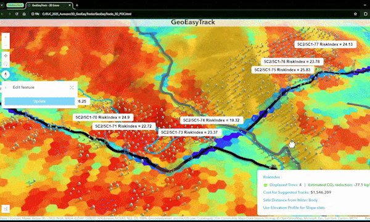This screenshot has height=222, width=370.
Task: Go back in the Edit feature panel
Action: click(x=6, y=88)
